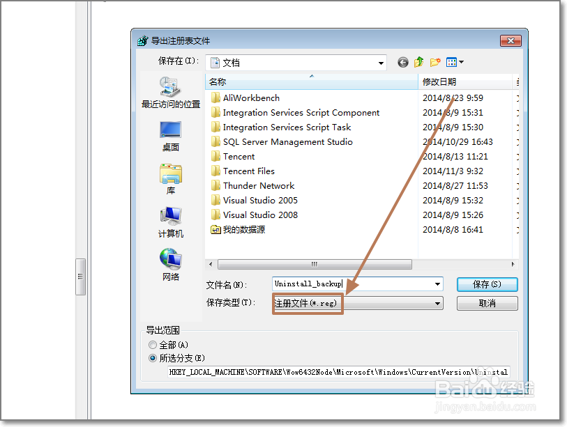This screenshot has width=567, height=427.
Task: Select the Tencent Files folder icon
Action: tap(216, 171)
